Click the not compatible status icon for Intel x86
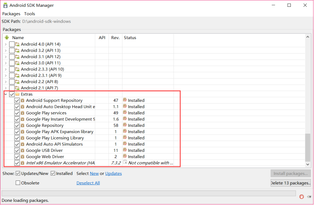The image size is (314, 205). [125, 162]
